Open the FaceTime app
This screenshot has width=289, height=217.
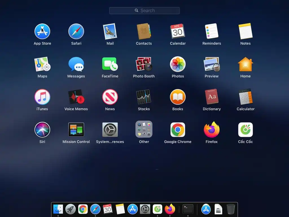pyautogui.click(x=110, y=64)
